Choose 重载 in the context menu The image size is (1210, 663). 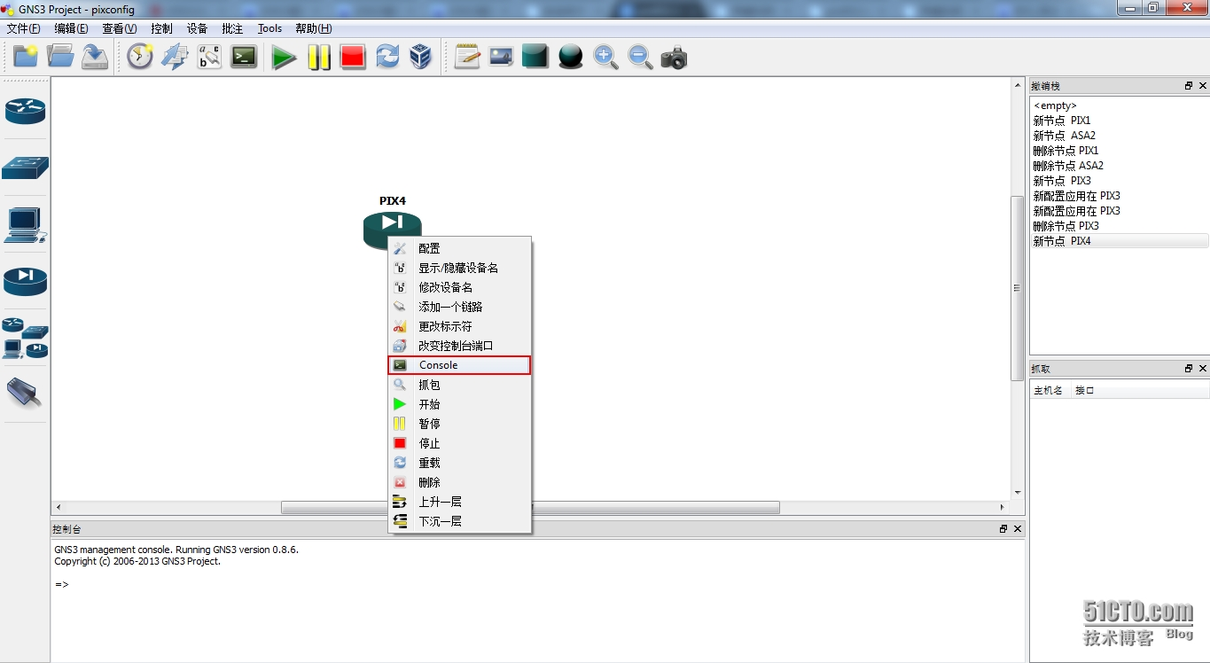click(460, 463)
